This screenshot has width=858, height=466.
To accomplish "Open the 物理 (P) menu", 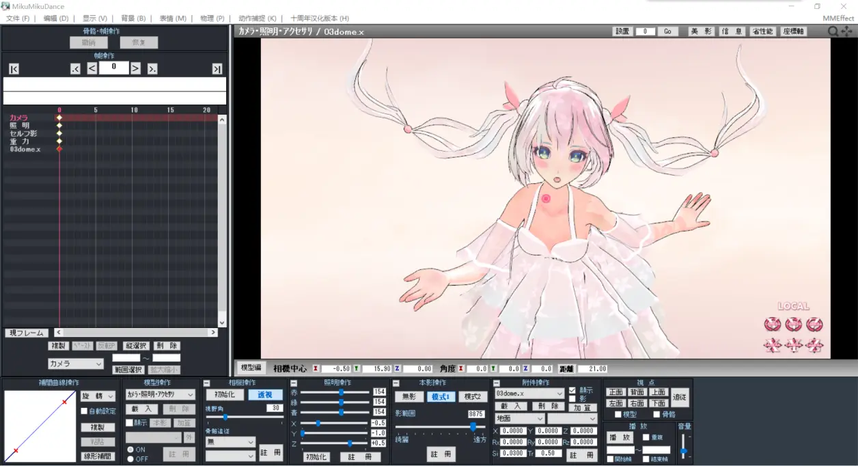I will pyautogui.click(x=212, y=18).
